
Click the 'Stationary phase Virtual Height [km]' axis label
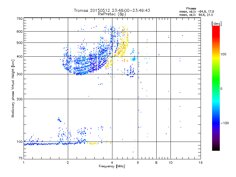pyautogui.click(x=13, y=89)
